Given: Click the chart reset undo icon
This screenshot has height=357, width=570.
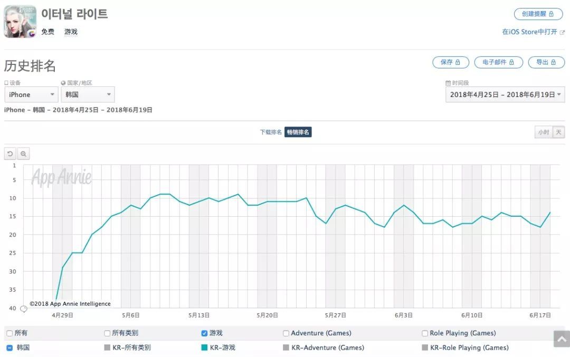Looking at the screenshot, I should 10,154.
